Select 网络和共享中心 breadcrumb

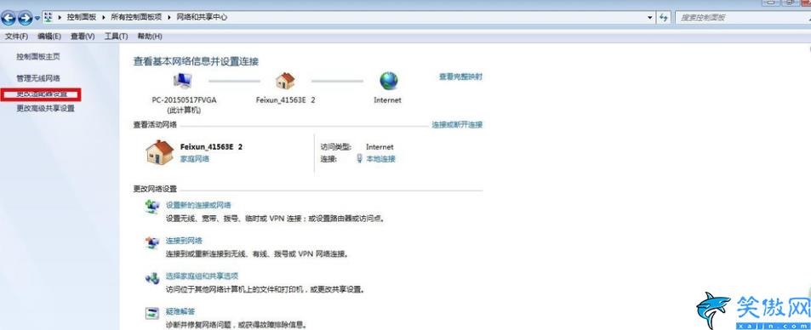[x=202, y=17]
